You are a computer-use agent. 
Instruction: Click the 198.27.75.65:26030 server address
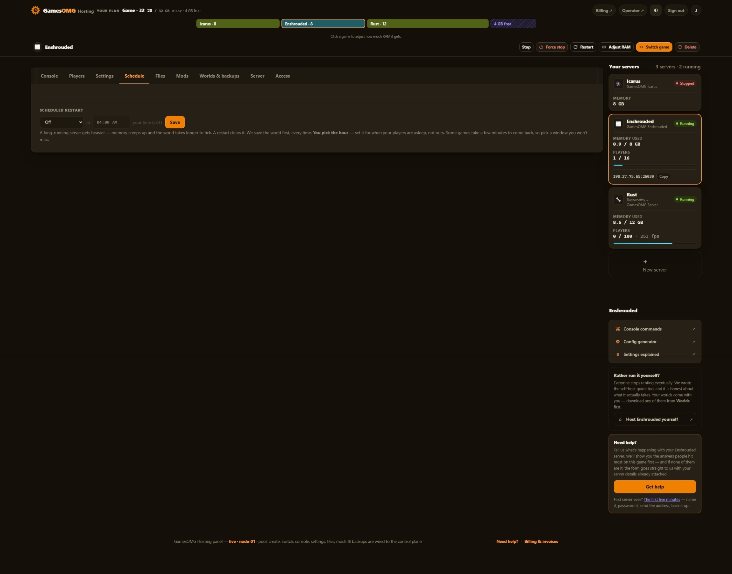click(x=633, y=176)
